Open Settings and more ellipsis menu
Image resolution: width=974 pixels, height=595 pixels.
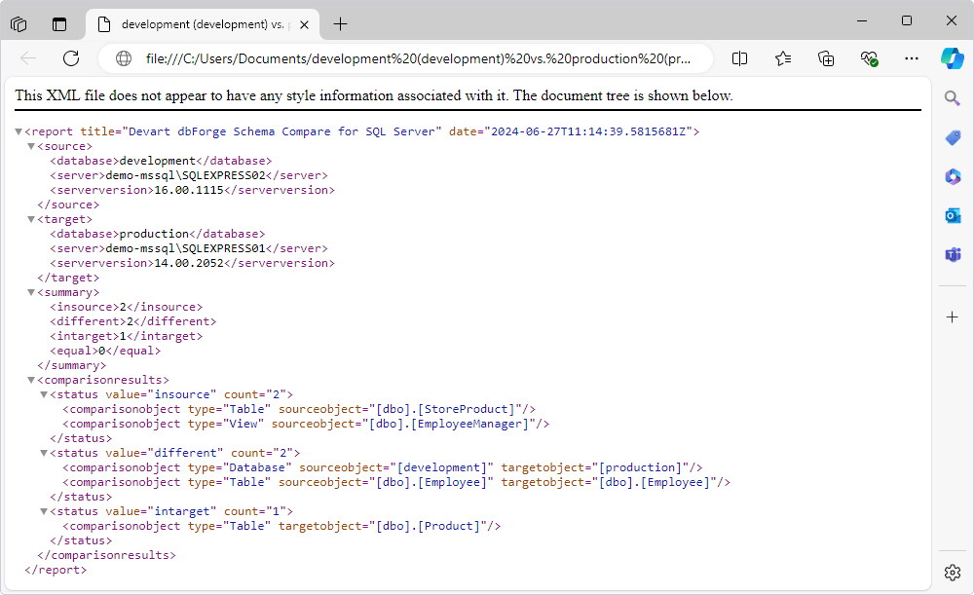(912, 58)
